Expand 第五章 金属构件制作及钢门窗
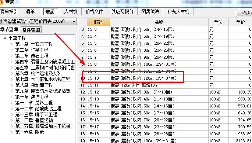This screenshot has height=143, width=252. tap(11, 67)
